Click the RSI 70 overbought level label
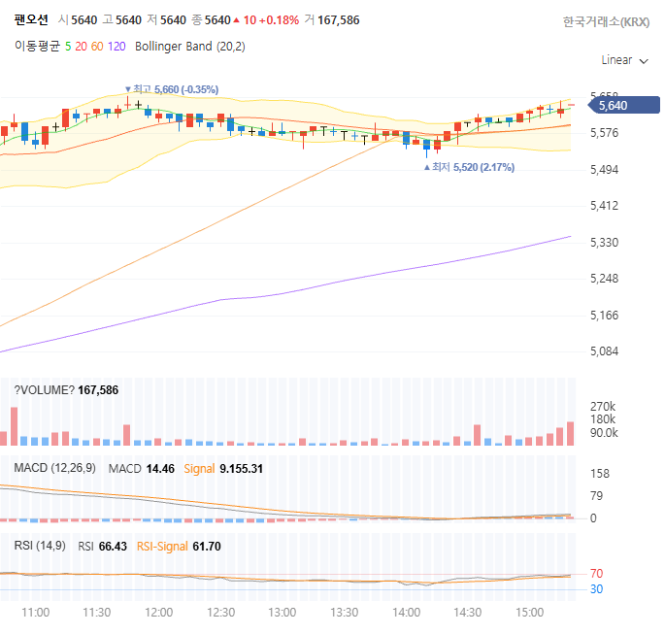Screen dimensions: 665x634 pos(596,574)
